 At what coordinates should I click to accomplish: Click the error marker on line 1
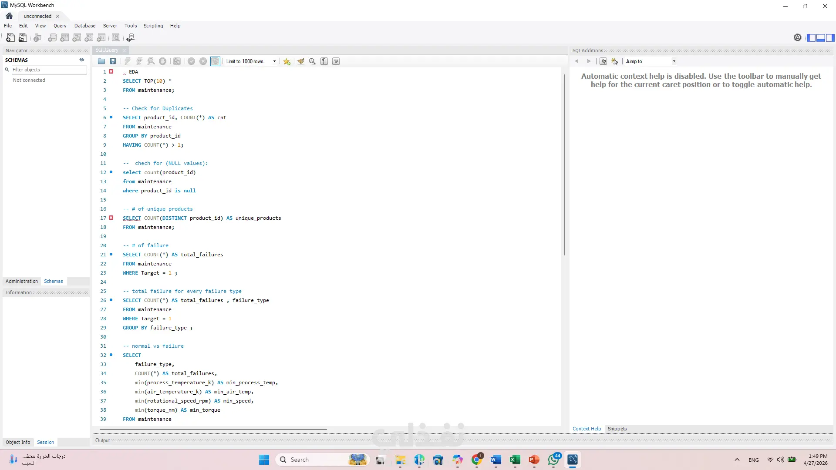click(x=111, y=71)
